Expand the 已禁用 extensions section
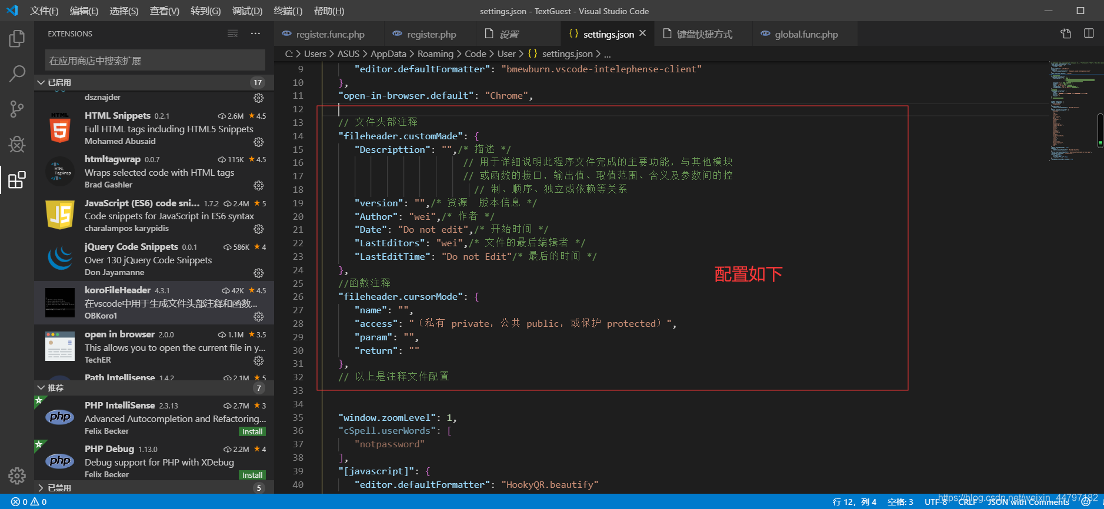 154,488
